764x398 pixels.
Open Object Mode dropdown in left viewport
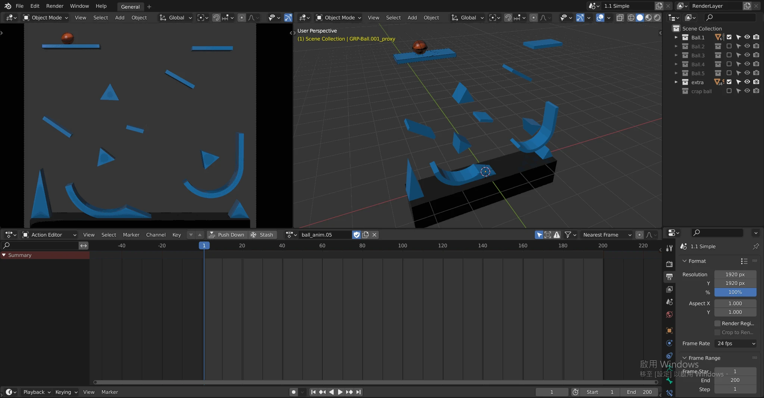pos(46,18)
